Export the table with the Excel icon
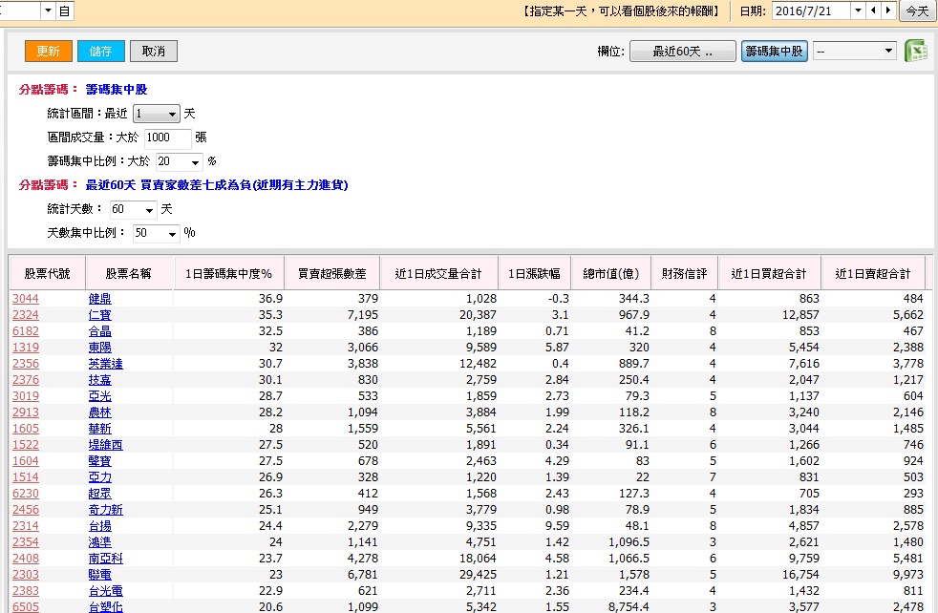938x613 pixels. tap(916, 52)
